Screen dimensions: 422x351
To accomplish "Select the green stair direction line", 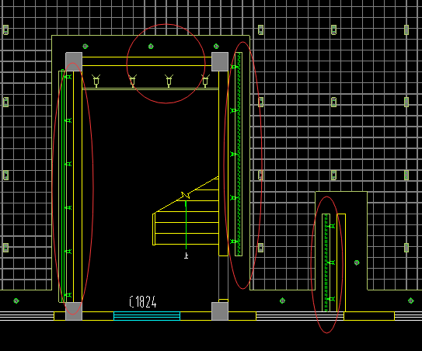I will [186, 225].
